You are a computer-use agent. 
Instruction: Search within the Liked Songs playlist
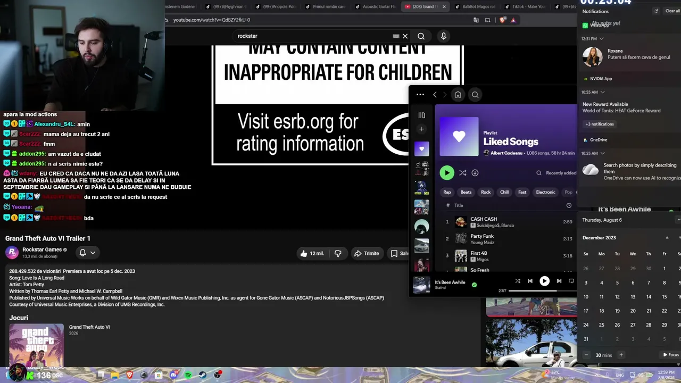[x=539, y=173]
